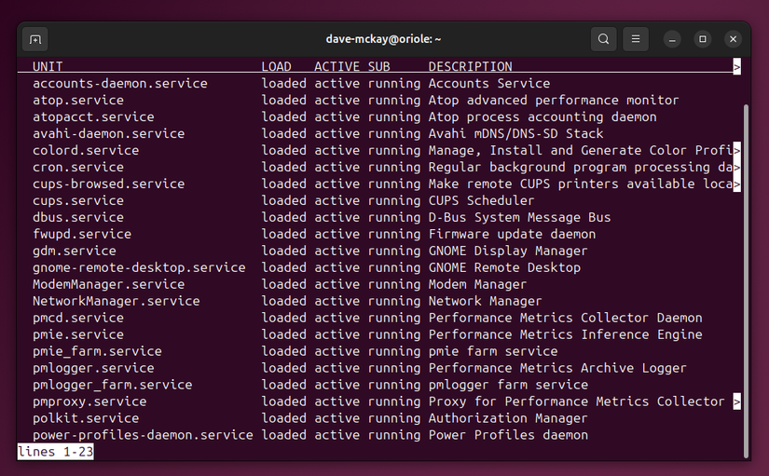This screenshot has width=769, height=476.
Task: Minimize the terminal window
Action: click(673, 39)
